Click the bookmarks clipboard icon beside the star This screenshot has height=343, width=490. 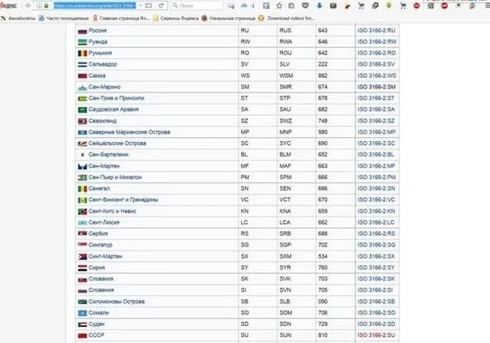(x=291, y=6)
